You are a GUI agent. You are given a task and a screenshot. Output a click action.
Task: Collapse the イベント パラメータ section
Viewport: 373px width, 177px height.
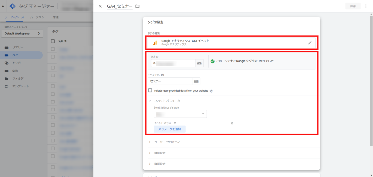tap(150, 101)
